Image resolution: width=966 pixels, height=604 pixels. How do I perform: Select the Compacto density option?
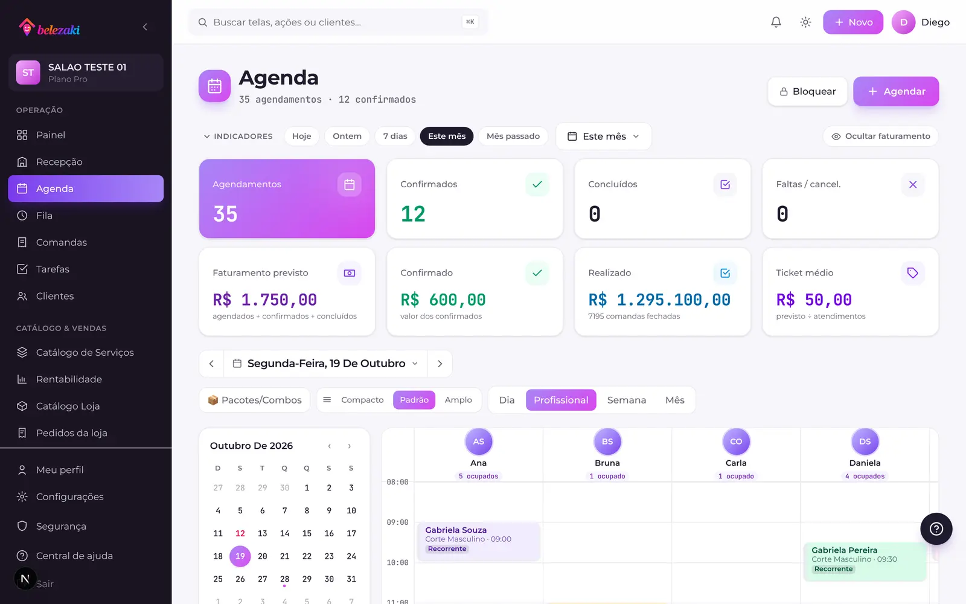coord(362,400)
